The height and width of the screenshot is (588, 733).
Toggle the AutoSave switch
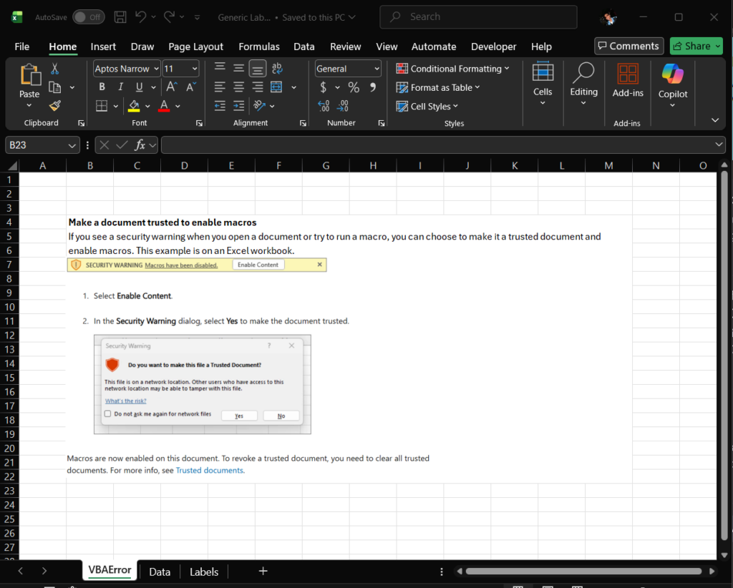pyautogui.click(x=88, y=16)
